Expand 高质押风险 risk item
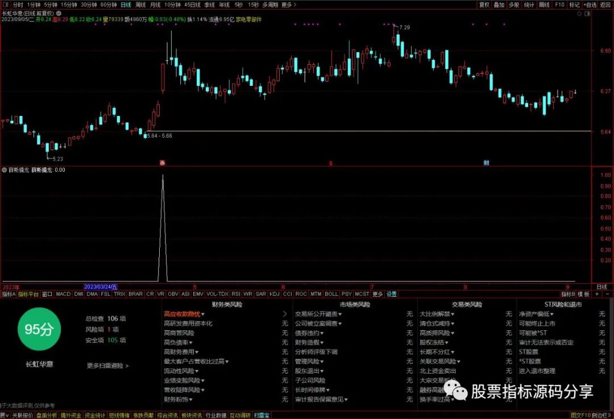Viewport: 614px width, 419px height. tap(437, 333)
